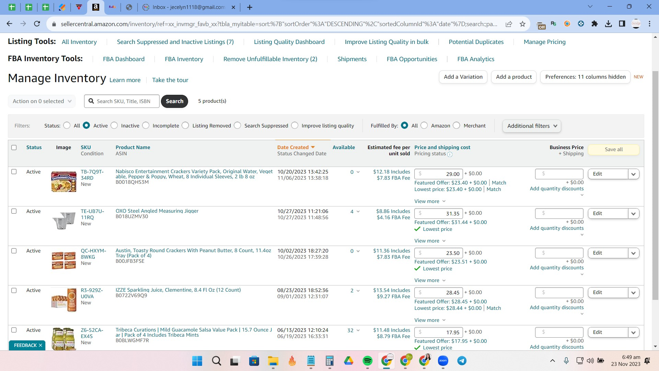Image resolution: width=659 pixels, height=371 pixels.
Task: Toggle the Chrome side panel
Action: coord(622,24)
